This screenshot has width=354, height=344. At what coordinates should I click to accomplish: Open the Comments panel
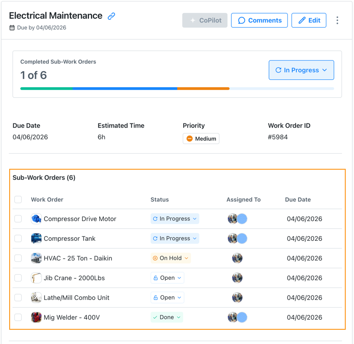(259, 20)
